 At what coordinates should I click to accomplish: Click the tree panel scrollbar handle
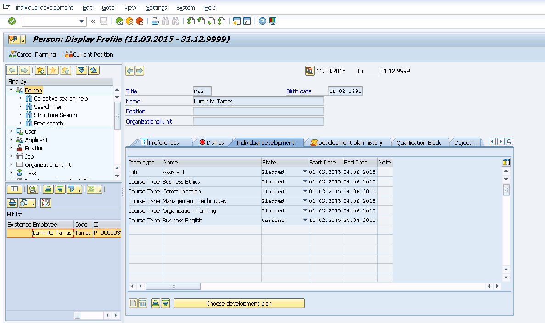click(x=118, y=116)
